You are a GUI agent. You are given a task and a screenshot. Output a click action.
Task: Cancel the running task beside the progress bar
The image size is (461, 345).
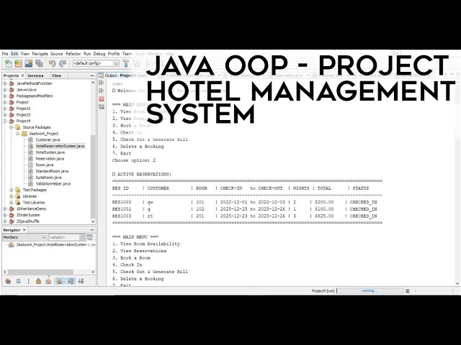pyautogui.click(x=408, y=291)
